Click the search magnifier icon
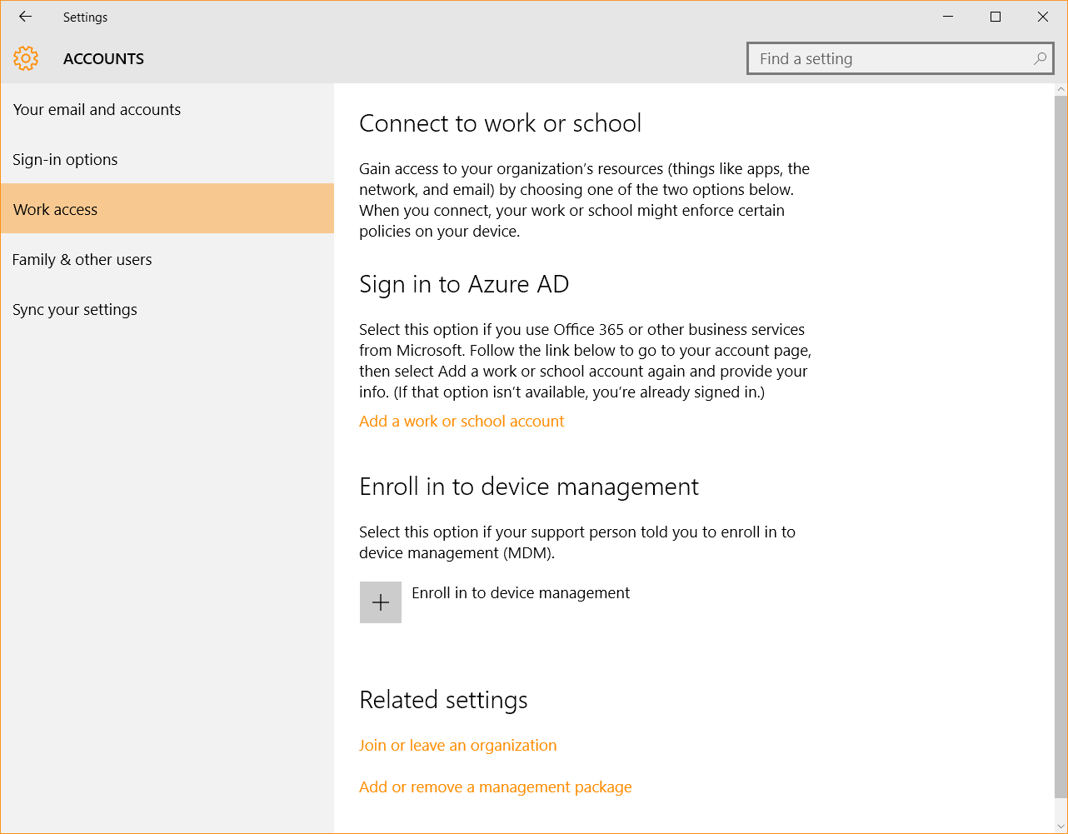The image size is (1068, 834). (x=1040, y=59)
